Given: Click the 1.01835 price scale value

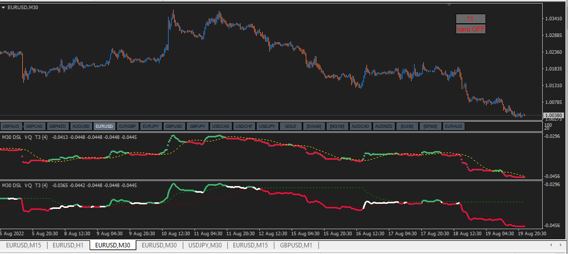Looking at the screenshot, I should (x=553, y=68).
